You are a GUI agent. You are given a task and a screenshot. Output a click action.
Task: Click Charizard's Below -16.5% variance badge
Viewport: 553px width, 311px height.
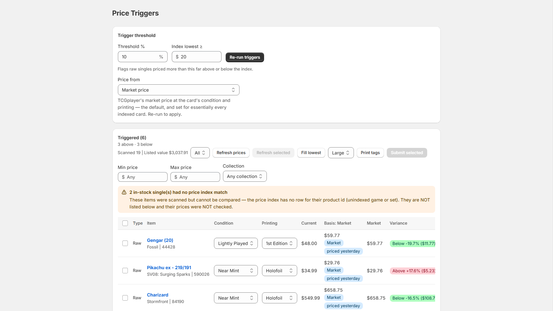point(412,298)
